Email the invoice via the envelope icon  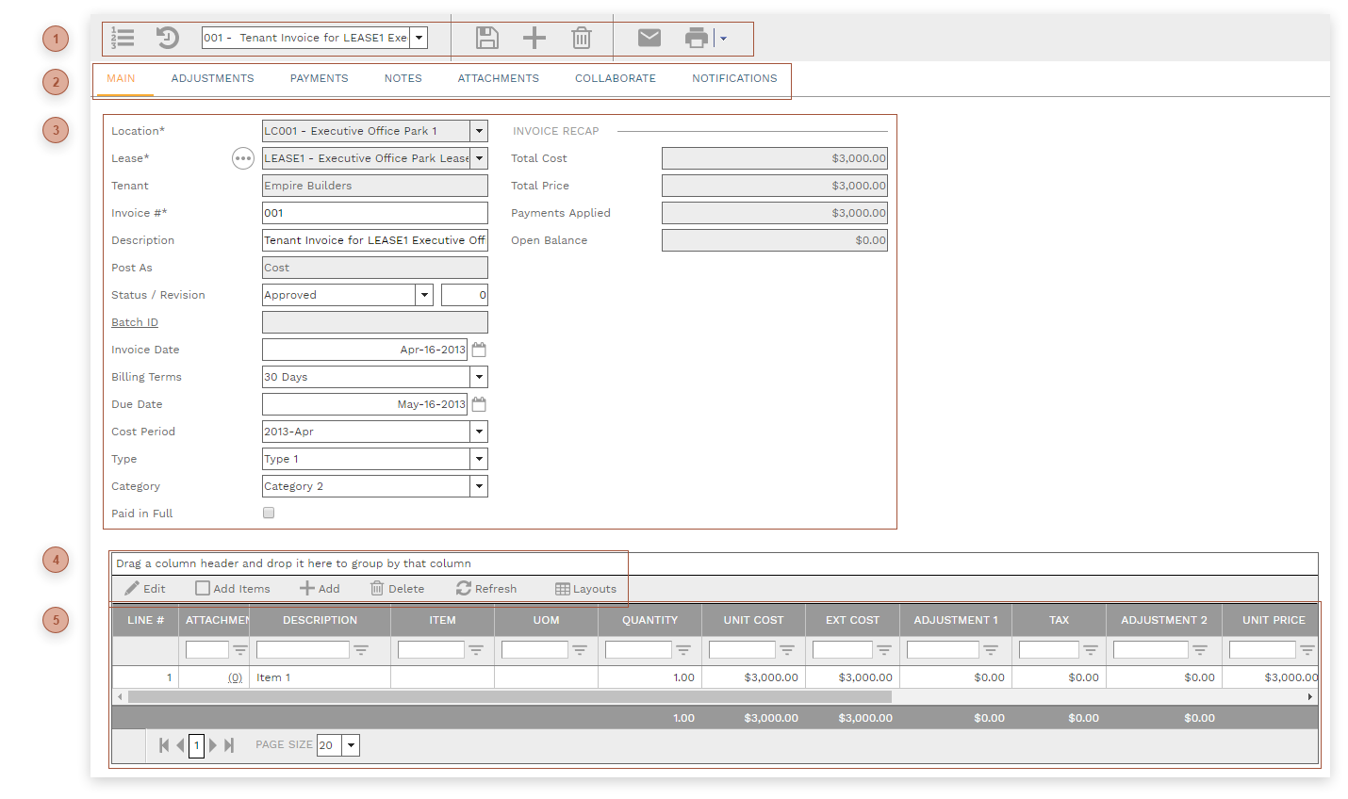click(649, 38)
